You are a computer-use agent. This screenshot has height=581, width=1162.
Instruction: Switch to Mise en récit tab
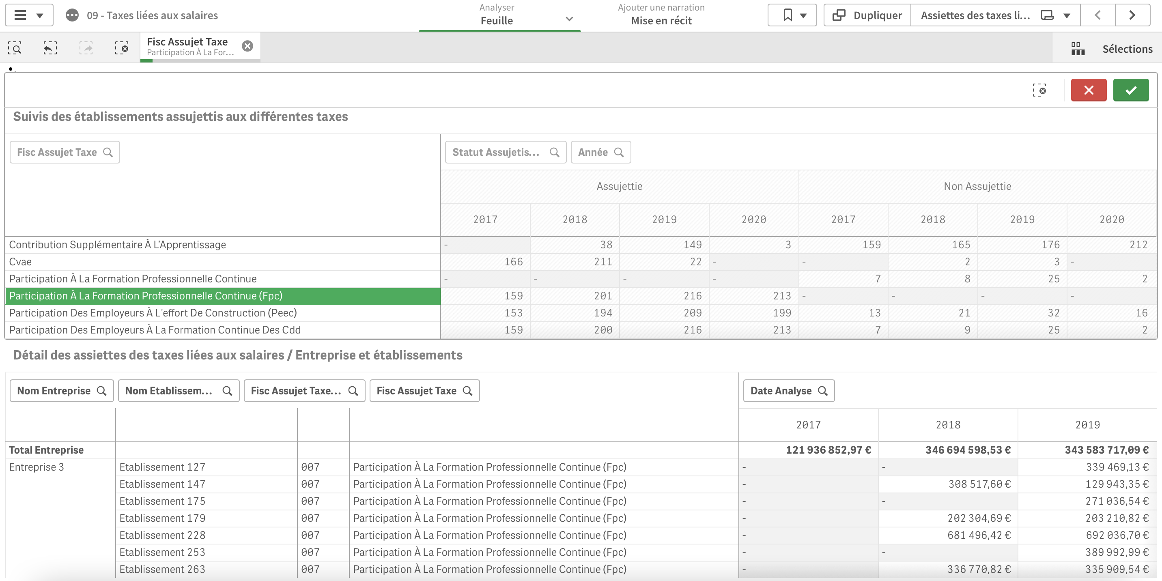click(x=661, y=15)
